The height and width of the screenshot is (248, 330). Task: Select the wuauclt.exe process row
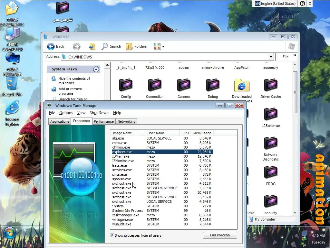[162, 224]
